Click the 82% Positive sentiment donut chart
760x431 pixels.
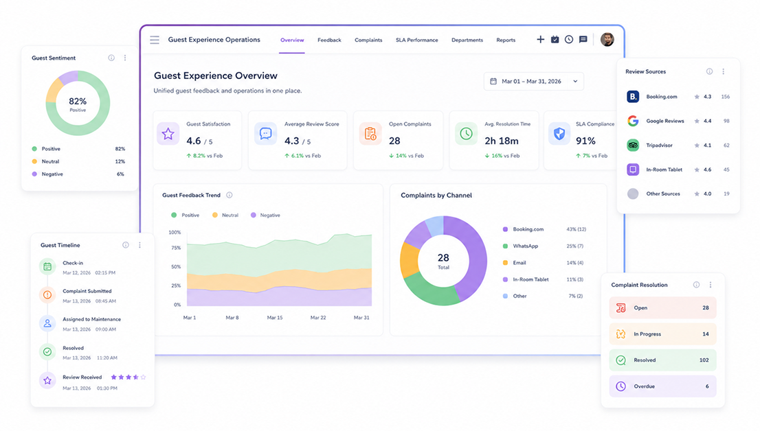tap(78, 103)
